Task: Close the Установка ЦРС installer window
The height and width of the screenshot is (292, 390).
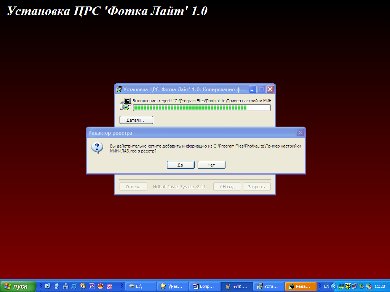Action: tap(270, 89)
